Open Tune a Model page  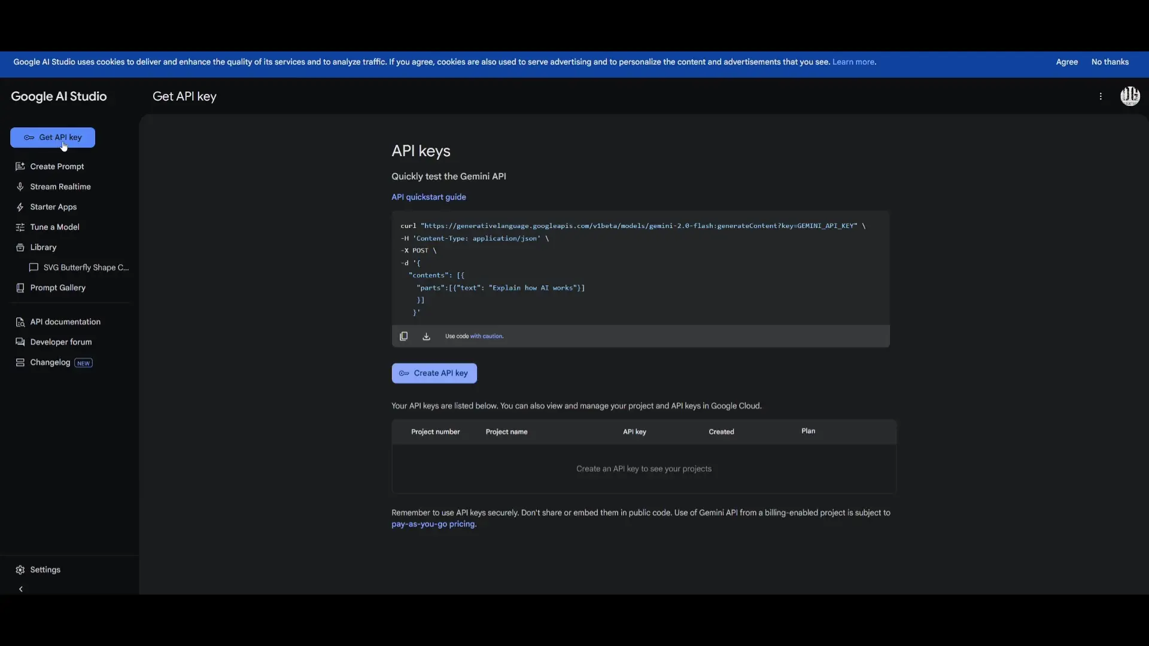click(x=54, y=227)
